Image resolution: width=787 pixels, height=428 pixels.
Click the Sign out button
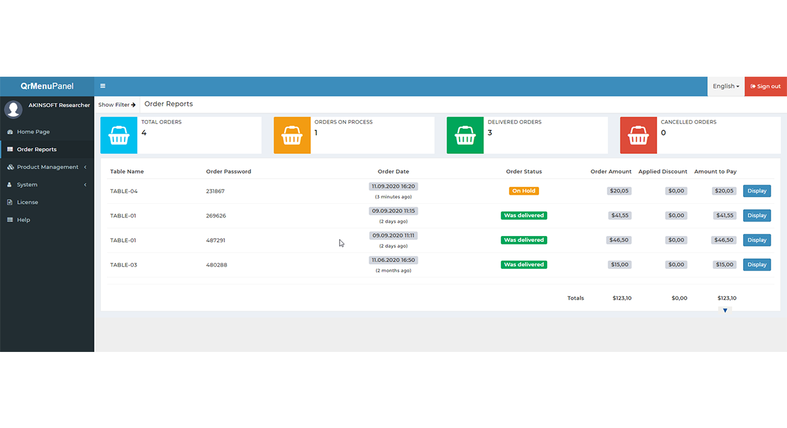(765, 87)
